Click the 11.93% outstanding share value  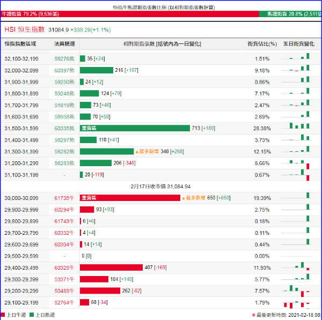pyautogui.click(x=262, y=267)
